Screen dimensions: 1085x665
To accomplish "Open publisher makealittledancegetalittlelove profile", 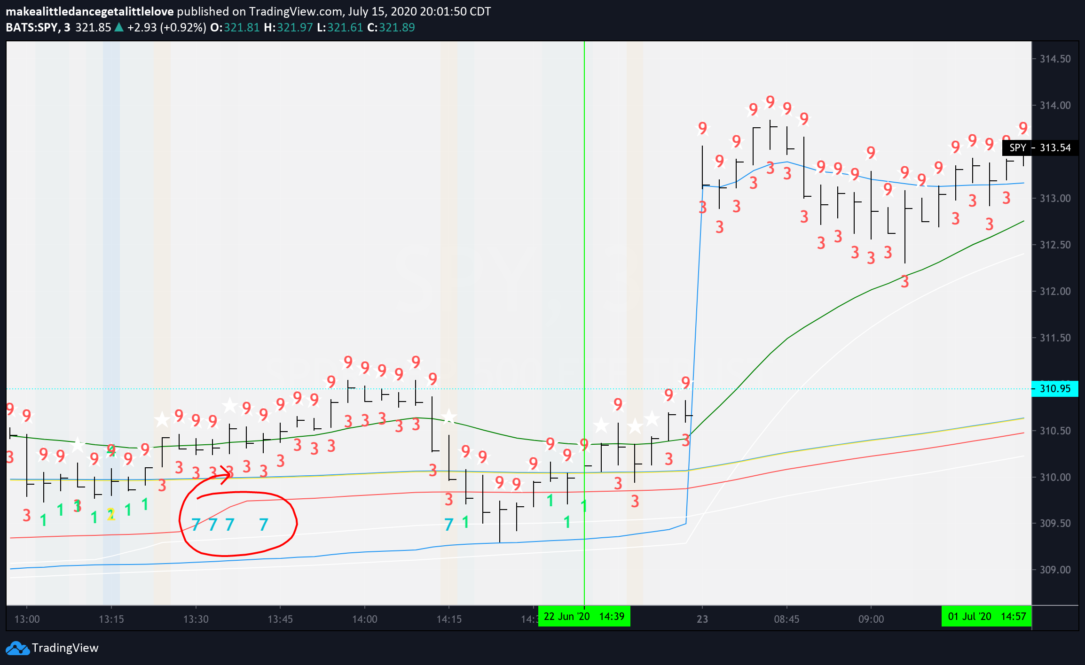I will (x=90, y=12).
